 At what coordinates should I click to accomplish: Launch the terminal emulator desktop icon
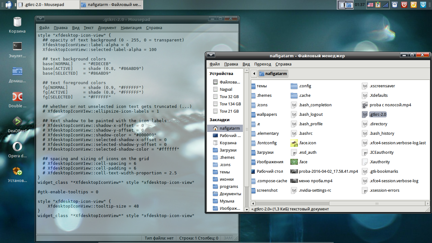(17, 46)
